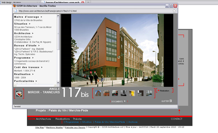
Task: Go to the CONTACT page
Action: click(177, 119)
